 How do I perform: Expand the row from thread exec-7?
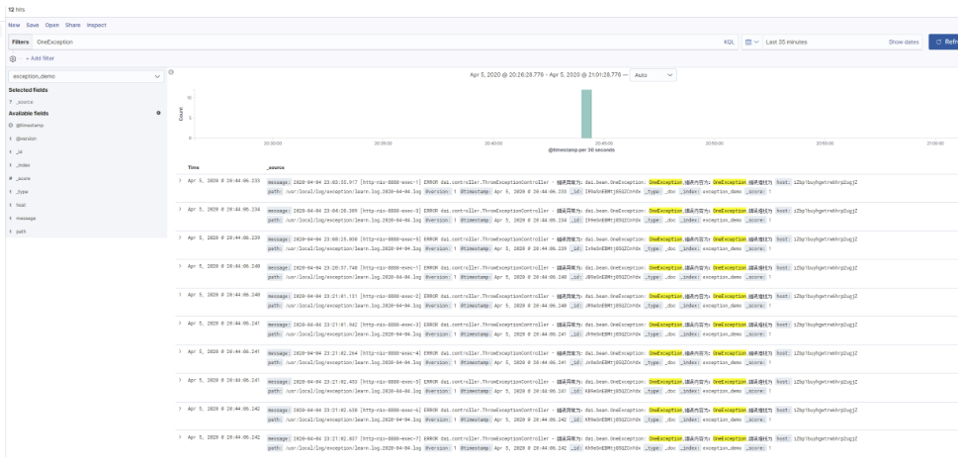click(x=180, y=436)
